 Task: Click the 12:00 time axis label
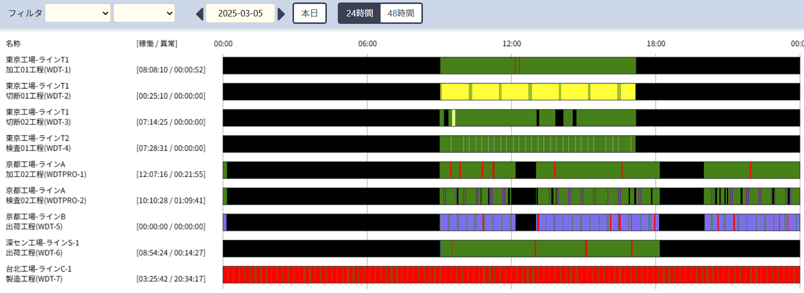511,44
